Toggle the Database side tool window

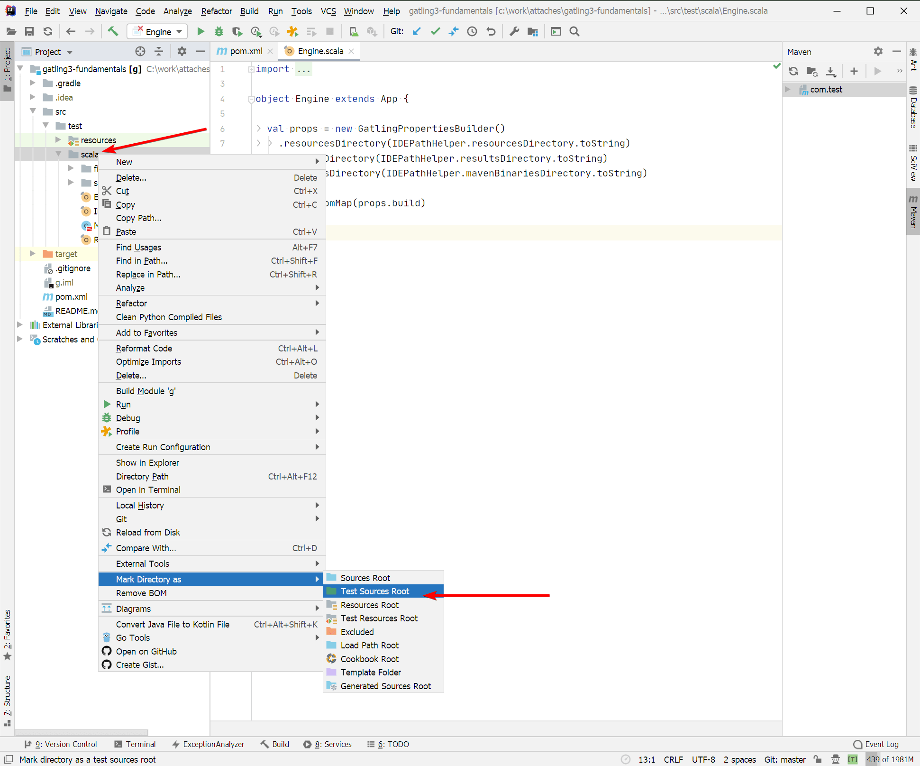click(913, 108)
